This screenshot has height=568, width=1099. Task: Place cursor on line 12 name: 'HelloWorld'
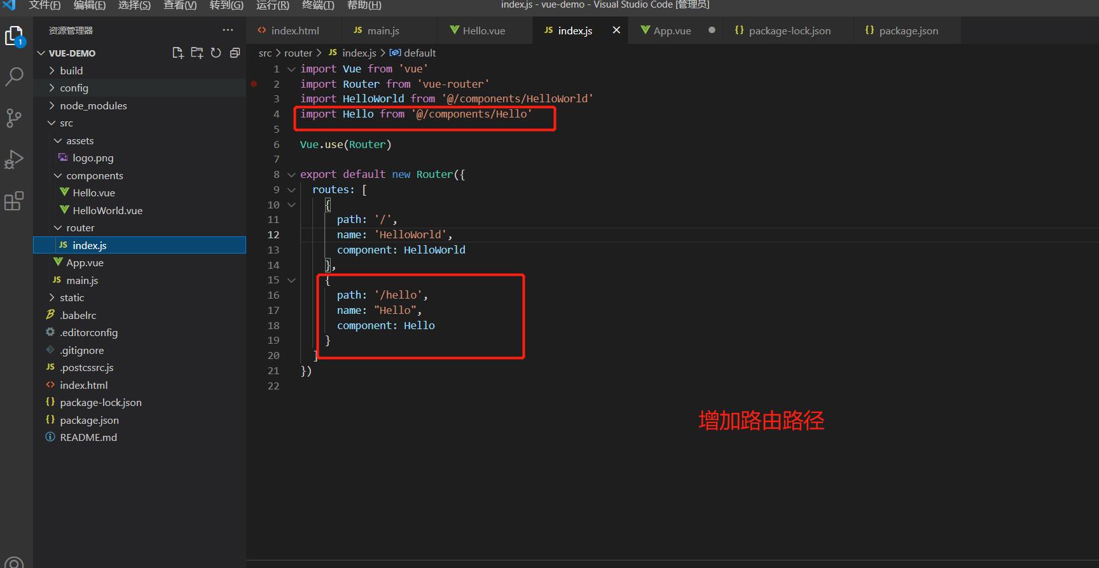coord(394,234)
